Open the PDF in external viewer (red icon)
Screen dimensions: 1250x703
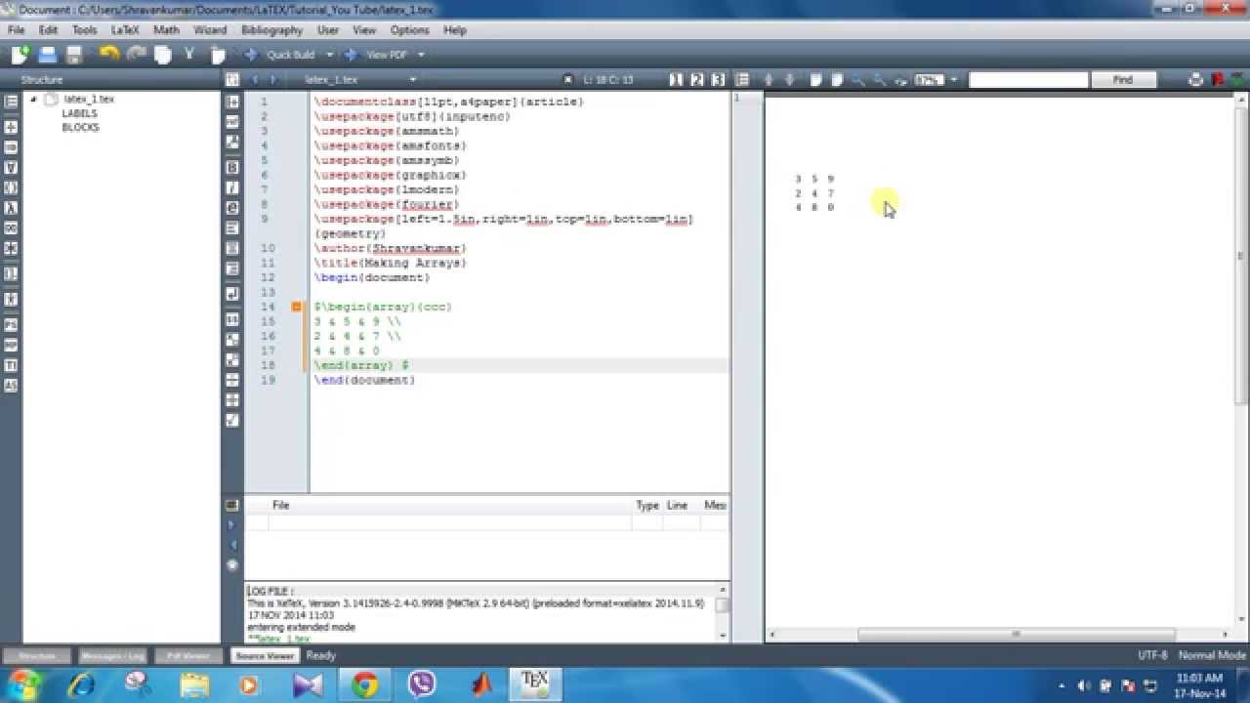pos(1217,80)
